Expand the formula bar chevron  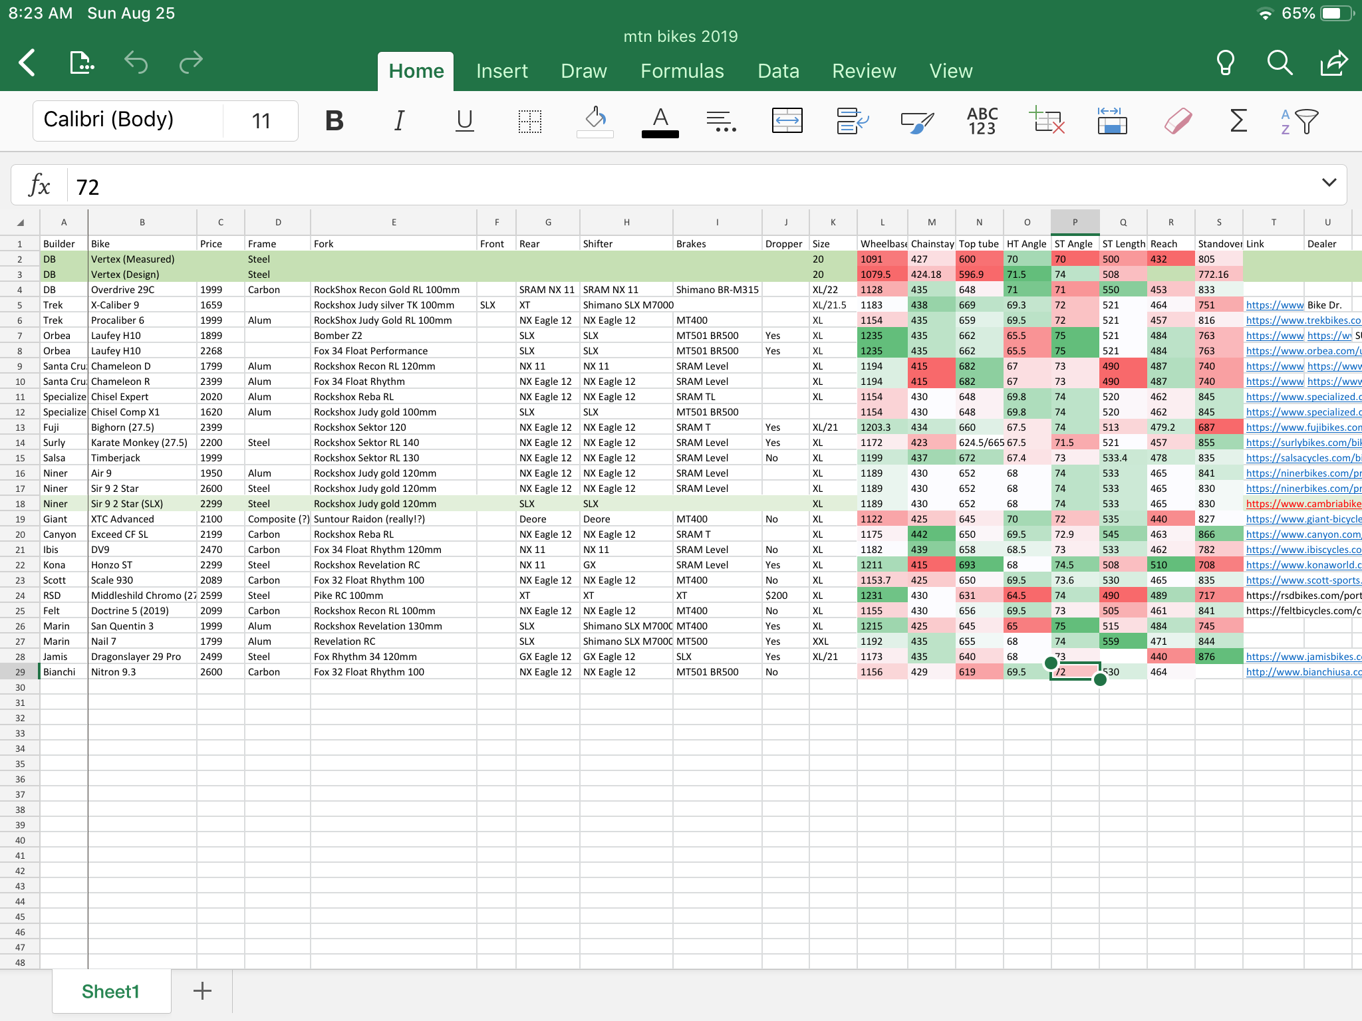click(x=1329, y=183)
